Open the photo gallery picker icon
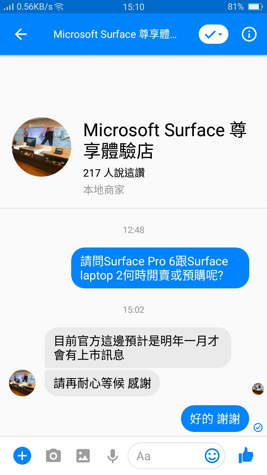 click(x=83, y=455)
